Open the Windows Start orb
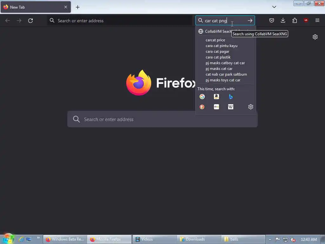The image size is (325, 244). 8,239
